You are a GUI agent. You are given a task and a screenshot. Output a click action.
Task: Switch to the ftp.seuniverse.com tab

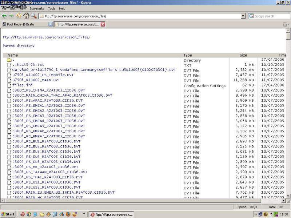click(80, 24)
